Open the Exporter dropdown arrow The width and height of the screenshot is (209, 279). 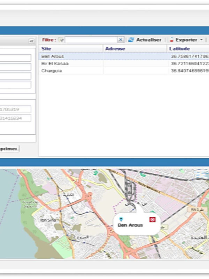(201, 40)
